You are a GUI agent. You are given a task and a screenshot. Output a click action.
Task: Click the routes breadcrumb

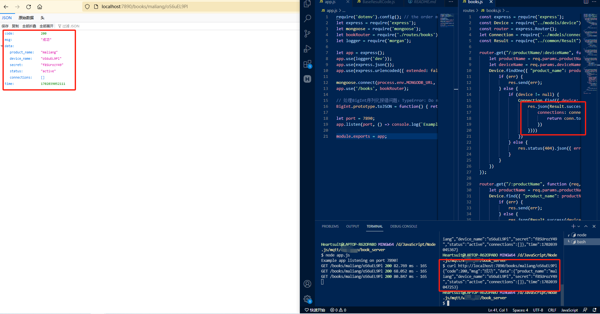point(469,11)
